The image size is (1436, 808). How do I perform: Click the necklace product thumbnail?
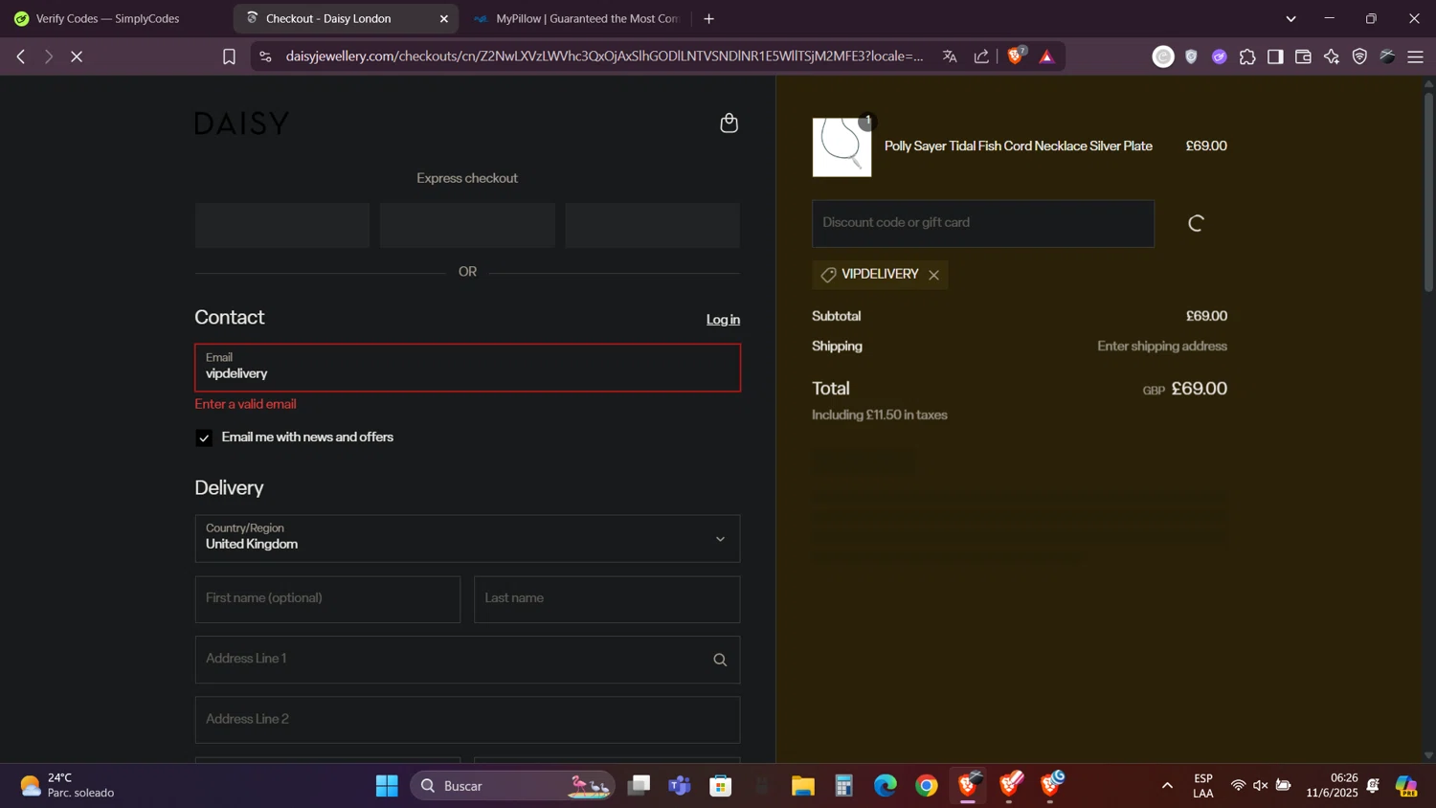(842, 147)
